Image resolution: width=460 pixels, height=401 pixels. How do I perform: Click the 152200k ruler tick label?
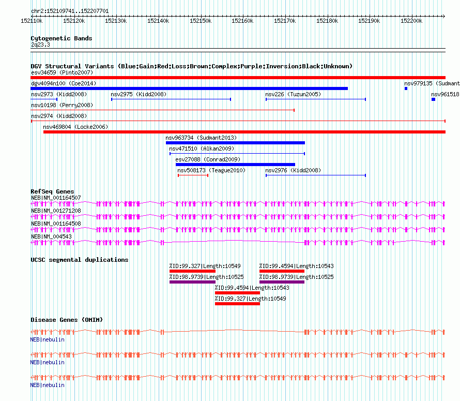411,21
